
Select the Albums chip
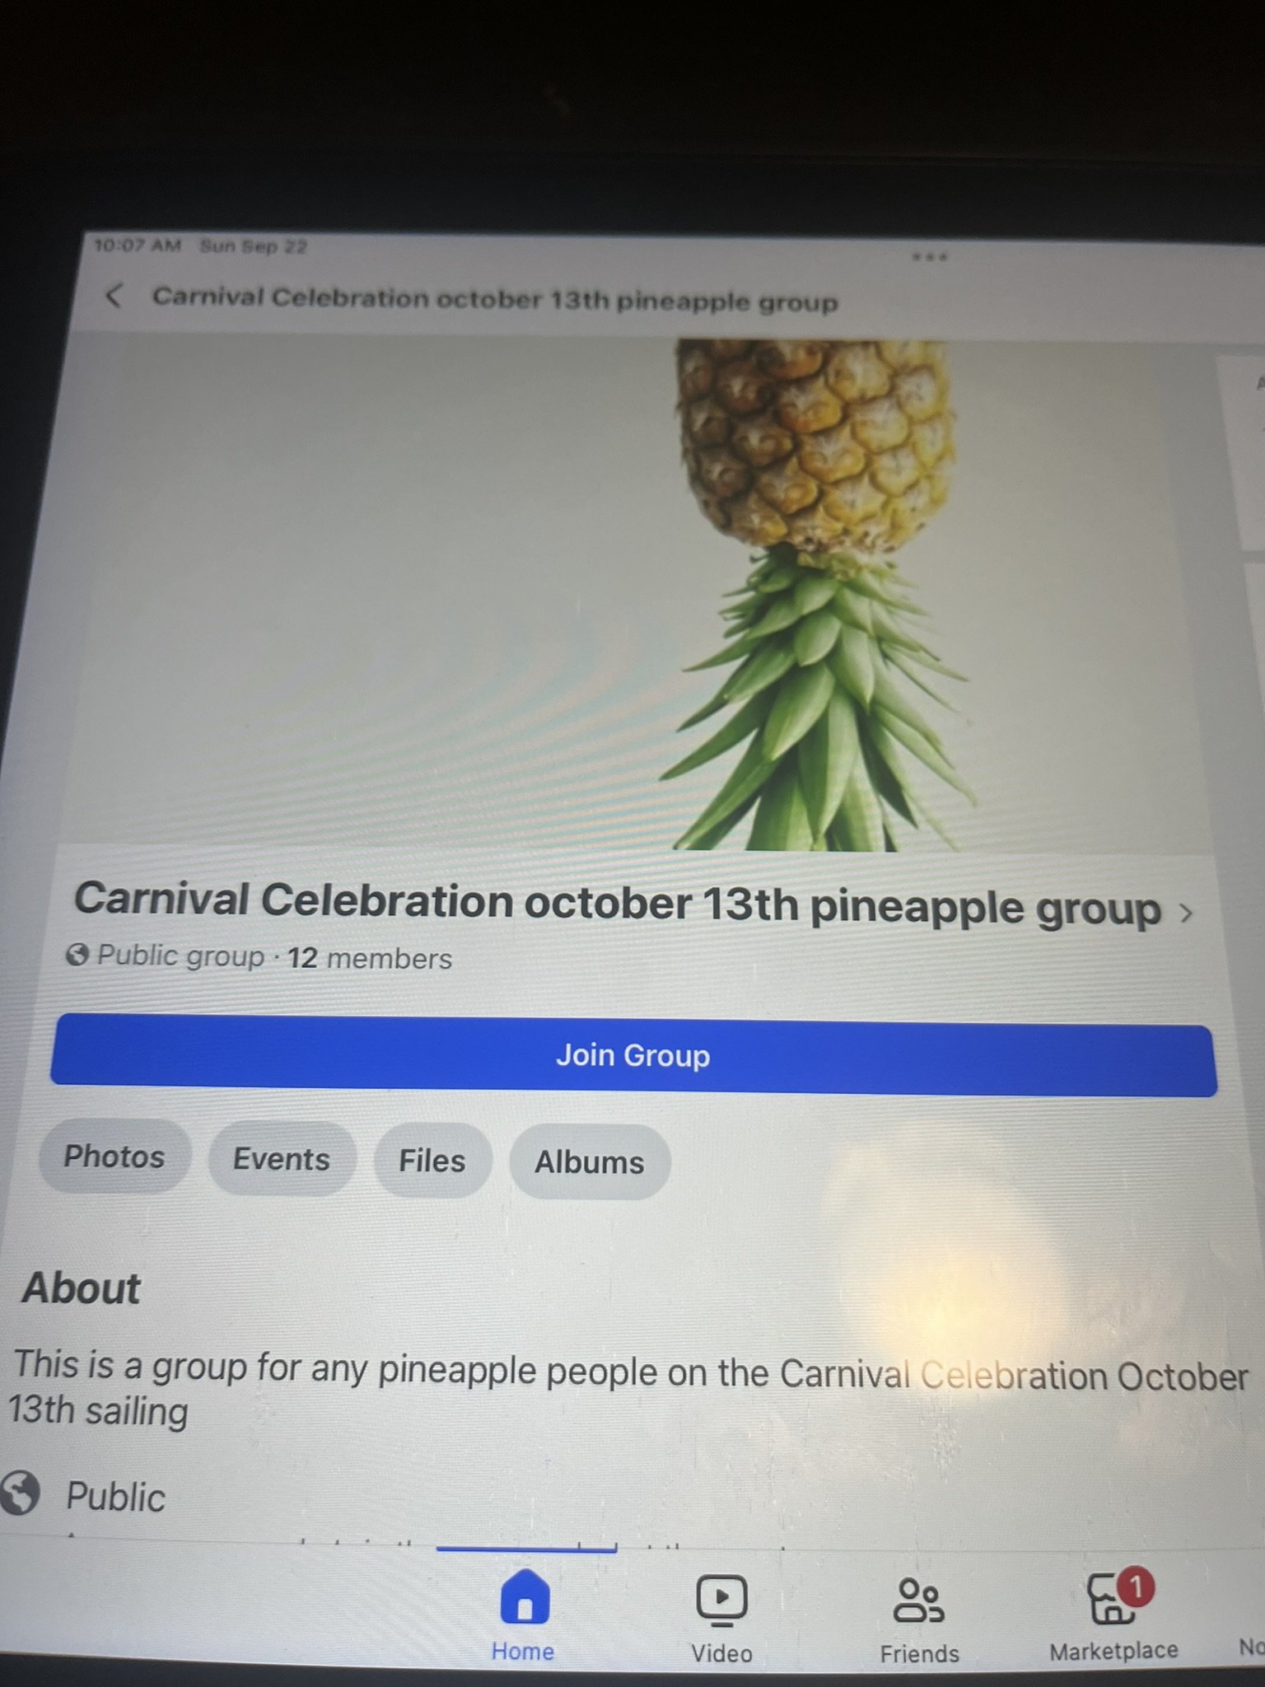pos(590,1162)
